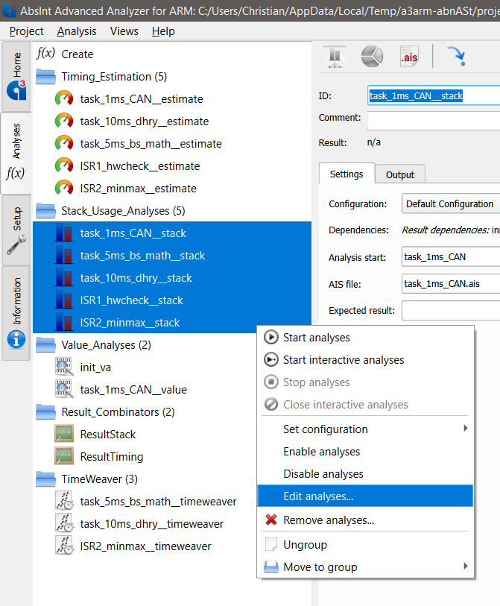Switch to the Analyses sidebar tab
Screen dimensions: 500x606
(x=16, y=153)
